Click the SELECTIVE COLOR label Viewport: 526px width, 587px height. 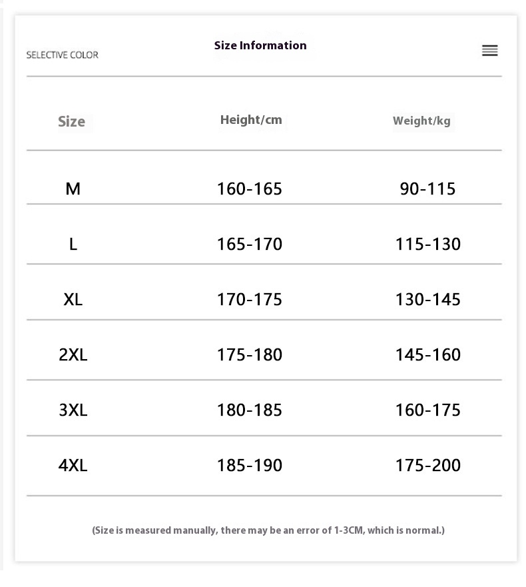[x=62, y=55]
